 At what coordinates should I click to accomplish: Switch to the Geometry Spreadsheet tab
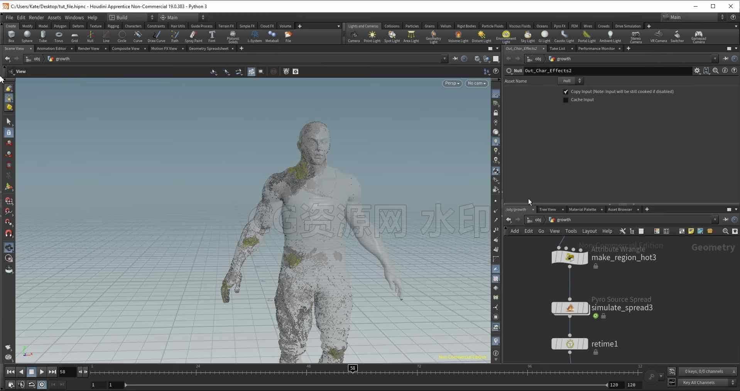coord(208,48)
